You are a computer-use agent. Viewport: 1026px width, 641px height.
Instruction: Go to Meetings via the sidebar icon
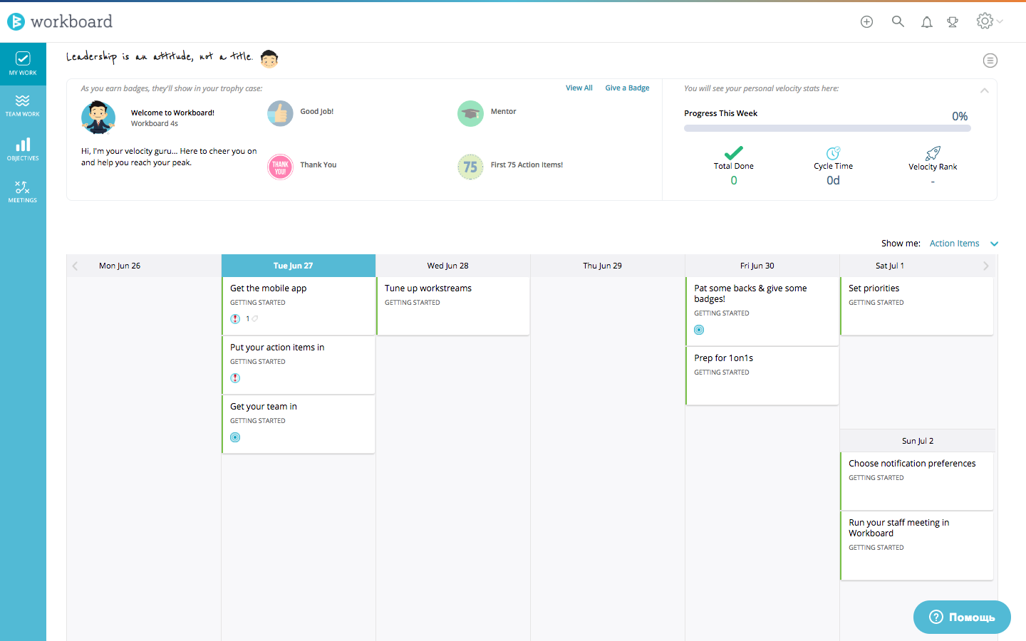click(23, 191)
